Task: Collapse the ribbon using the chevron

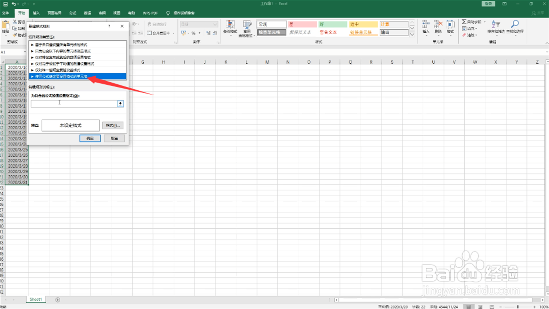Action: (547, 43)
